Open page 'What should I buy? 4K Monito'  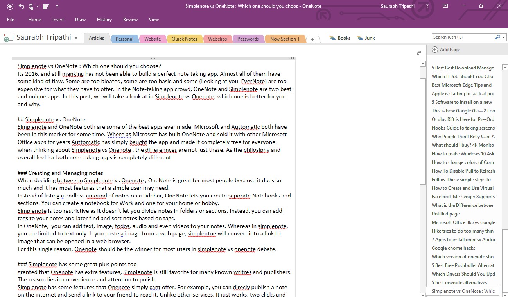pyautogui.click(x=464, y=145)
